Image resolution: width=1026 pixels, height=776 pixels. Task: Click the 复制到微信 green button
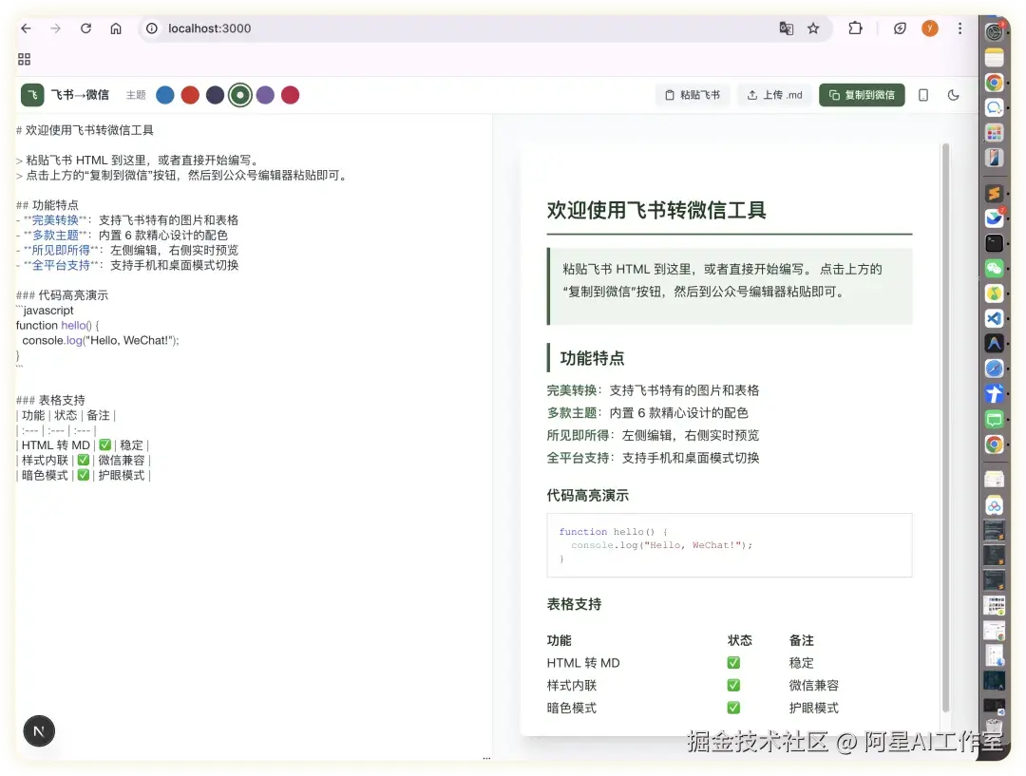[x=861, y=95]
